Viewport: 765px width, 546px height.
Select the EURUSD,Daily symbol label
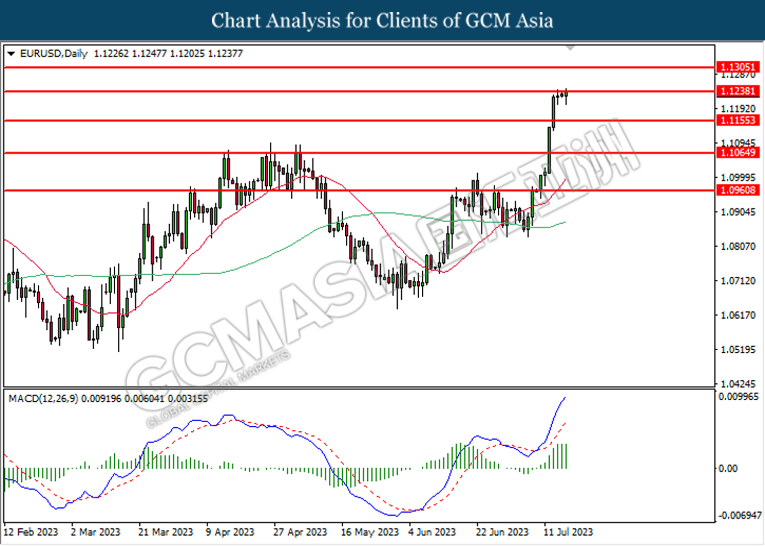pyautogui.click(x=54, y=54)
